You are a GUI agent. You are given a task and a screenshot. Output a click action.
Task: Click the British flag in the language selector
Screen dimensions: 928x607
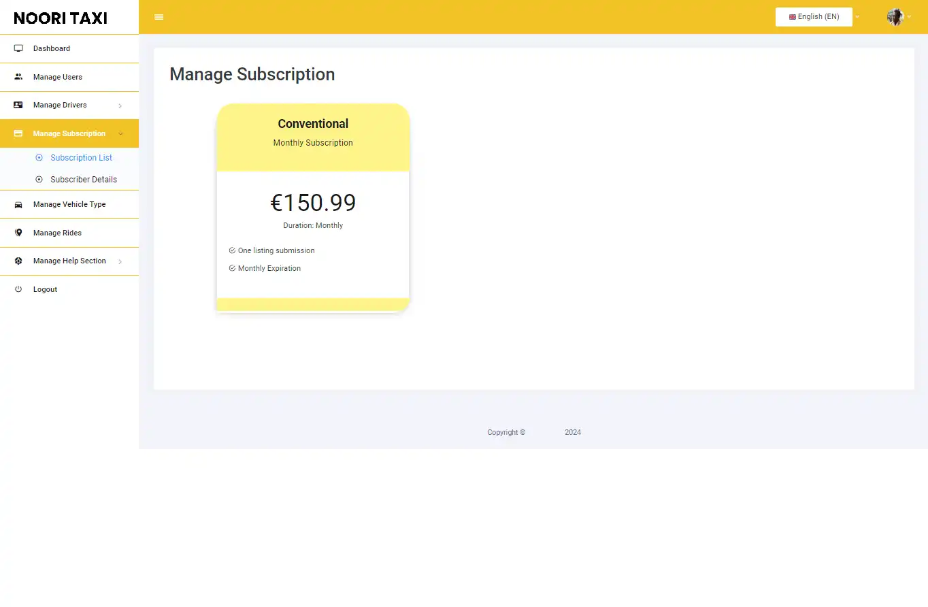point(791,16)
